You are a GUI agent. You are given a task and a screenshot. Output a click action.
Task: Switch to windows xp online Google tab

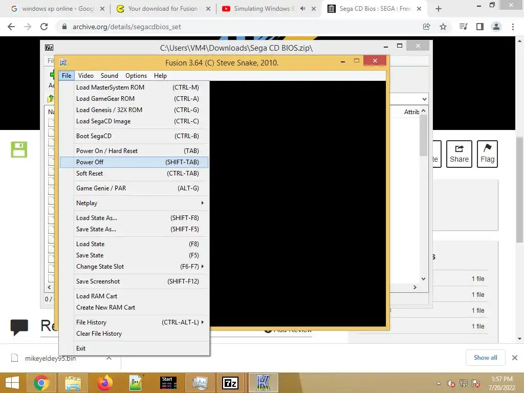(x=57, y=9)
